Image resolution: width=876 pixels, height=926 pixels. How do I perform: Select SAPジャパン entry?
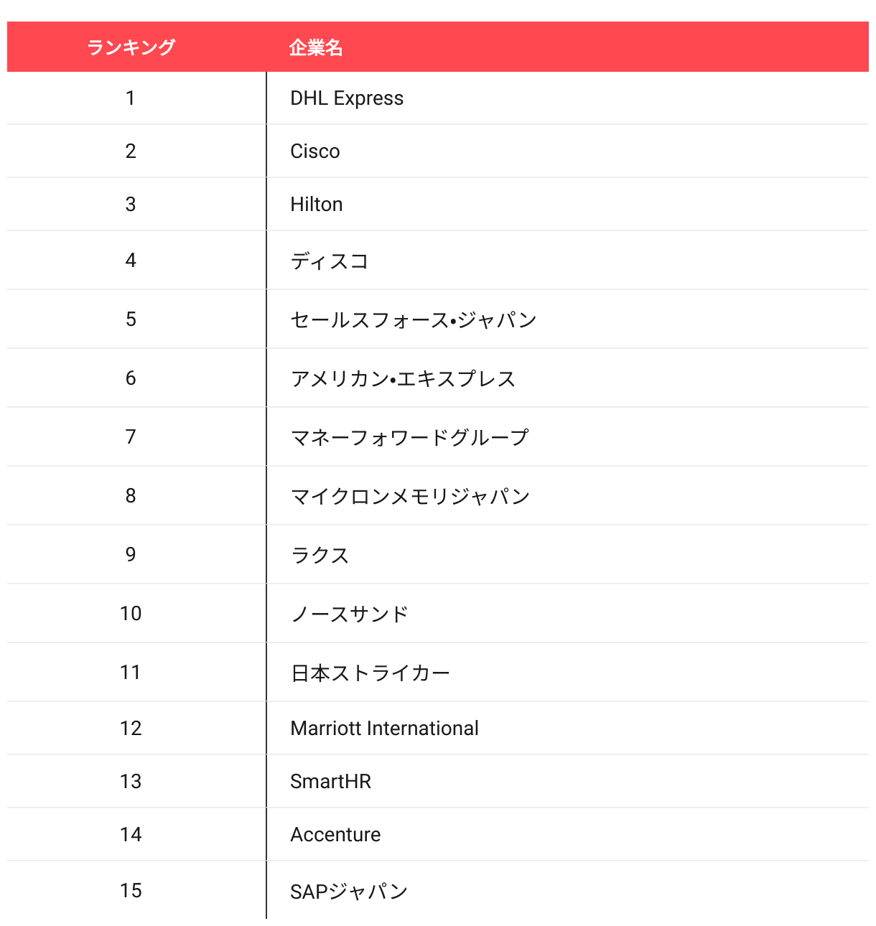tap(349, 892)
